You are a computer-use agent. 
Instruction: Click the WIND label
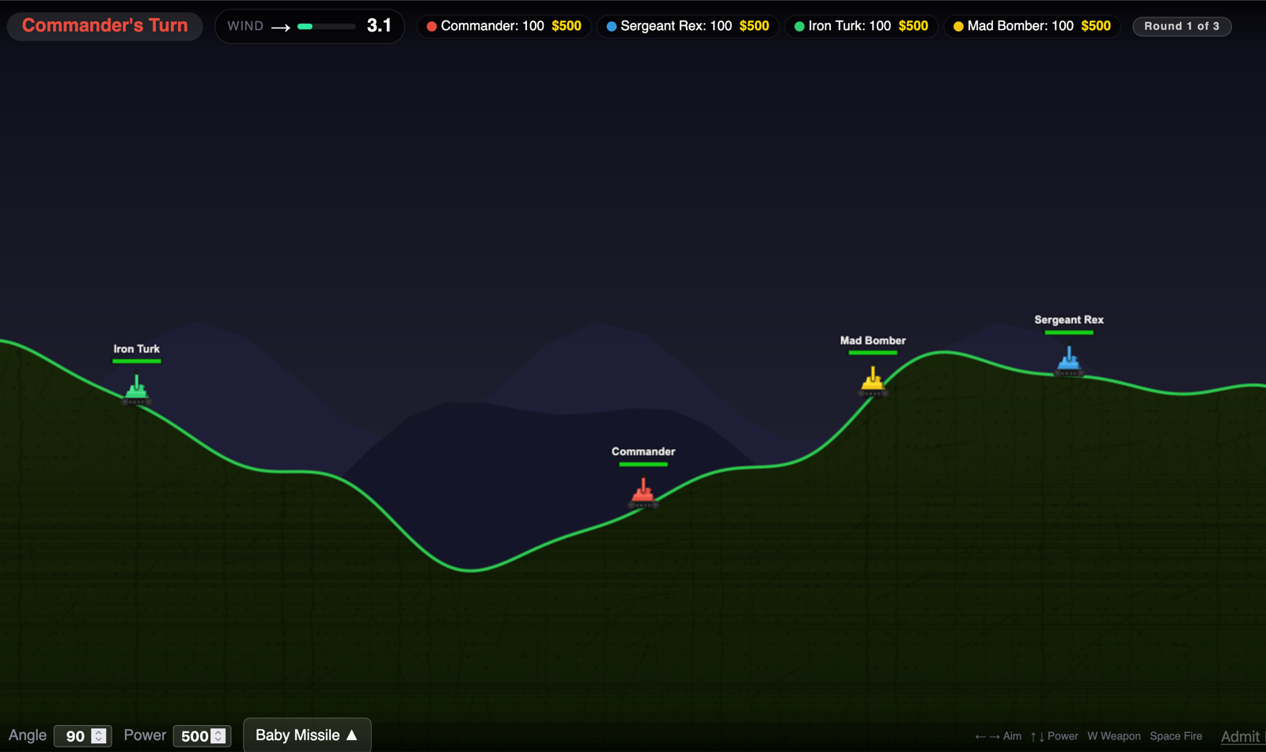click(245, 26)
